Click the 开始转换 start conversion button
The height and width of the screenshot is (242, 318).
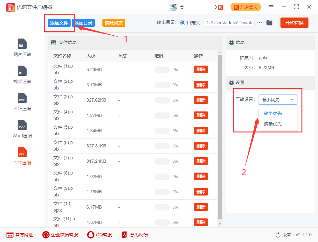(x=294, y=23)
